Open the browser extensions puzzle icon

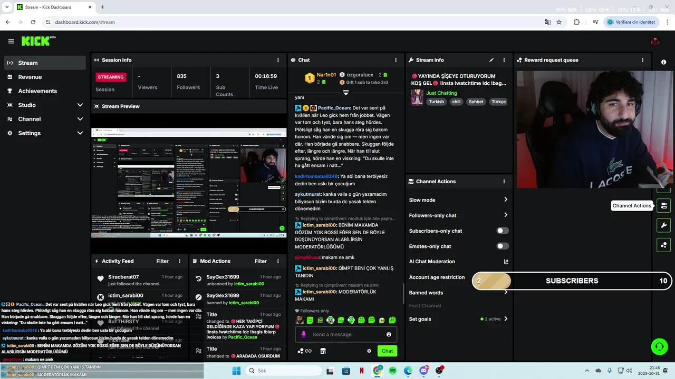coord(576,22)
